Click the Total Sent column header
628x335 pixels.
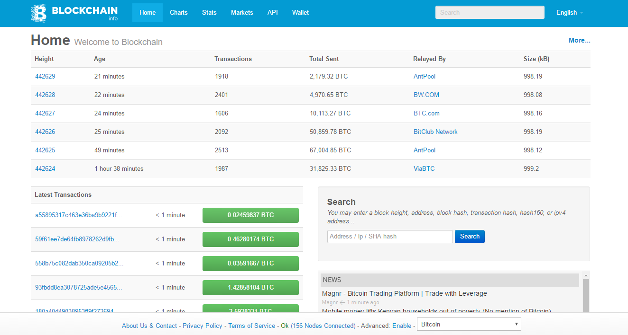coord(324,59)
